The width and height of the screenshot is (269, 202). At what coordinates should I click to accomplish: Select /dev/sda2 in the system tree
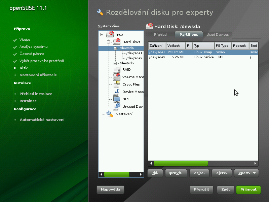pos(134,58)
